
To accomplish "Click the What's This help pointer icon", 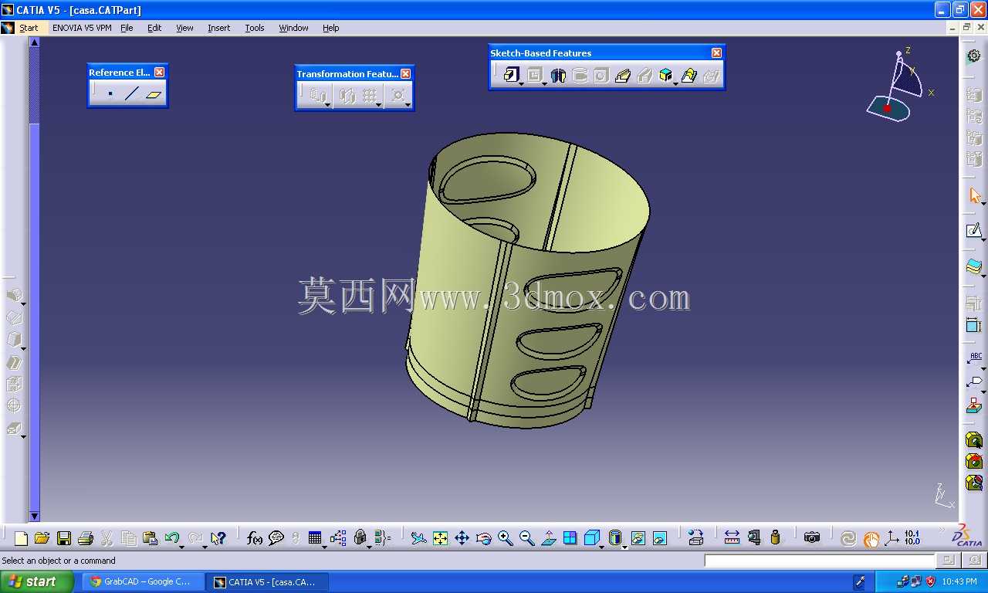I will click(218, 538).
